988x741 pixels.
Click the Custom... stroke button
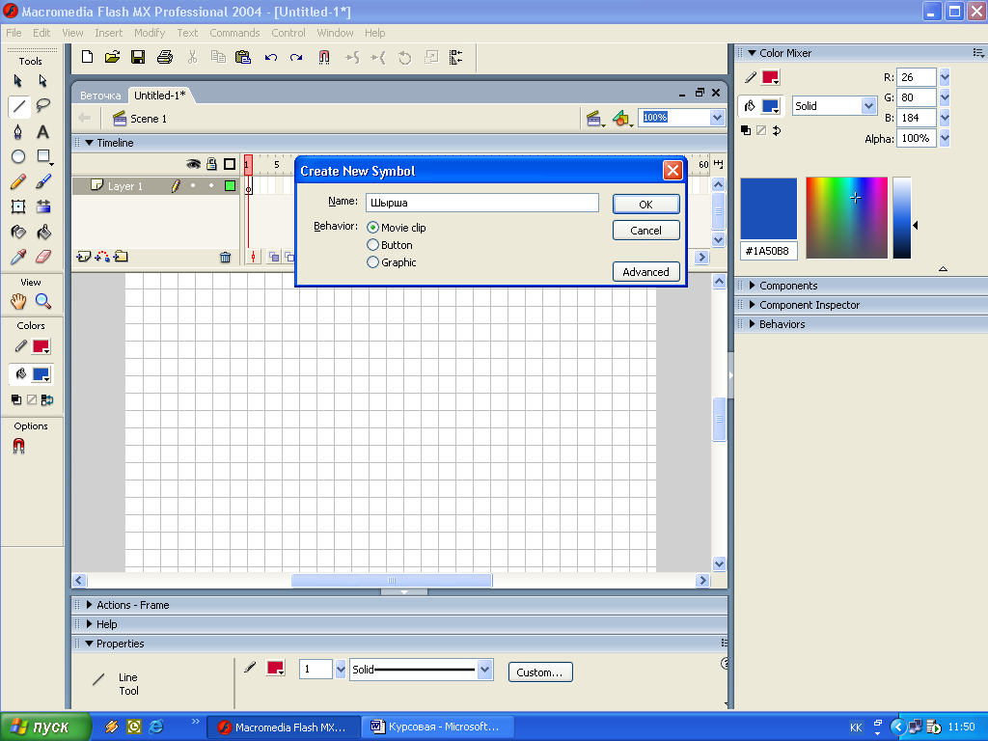(540, 672)
